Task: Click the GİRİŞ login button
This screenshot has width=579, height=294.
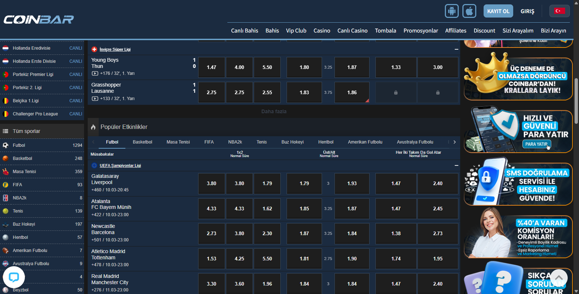Action: (x=527, y=11)
